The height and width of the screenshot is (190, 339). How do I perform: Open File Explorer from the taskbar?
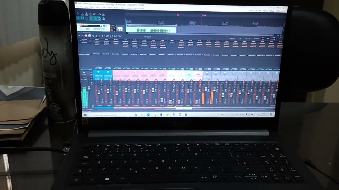click(x=155, y=115)
